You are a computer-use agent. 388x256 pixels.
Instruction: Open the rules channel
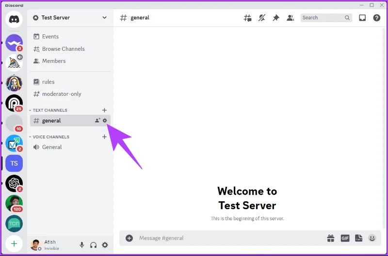(x=70, y=82)
